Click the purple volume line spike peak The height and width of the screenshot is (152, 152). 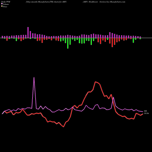click(x=34, y=77)
